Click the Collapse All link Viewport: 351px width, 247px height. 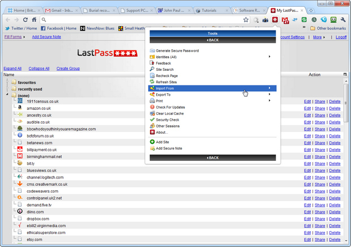click(39, 69)
